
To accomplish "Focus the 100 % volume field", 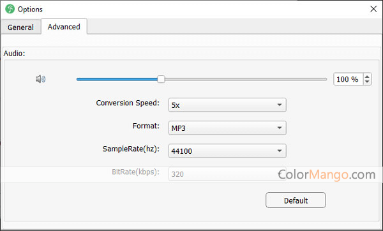I will tap(348, 79).
